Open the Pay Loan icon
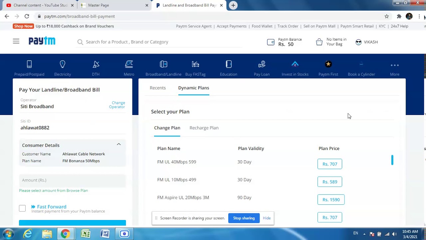This screenshot has height=240, width=426. 262,64
